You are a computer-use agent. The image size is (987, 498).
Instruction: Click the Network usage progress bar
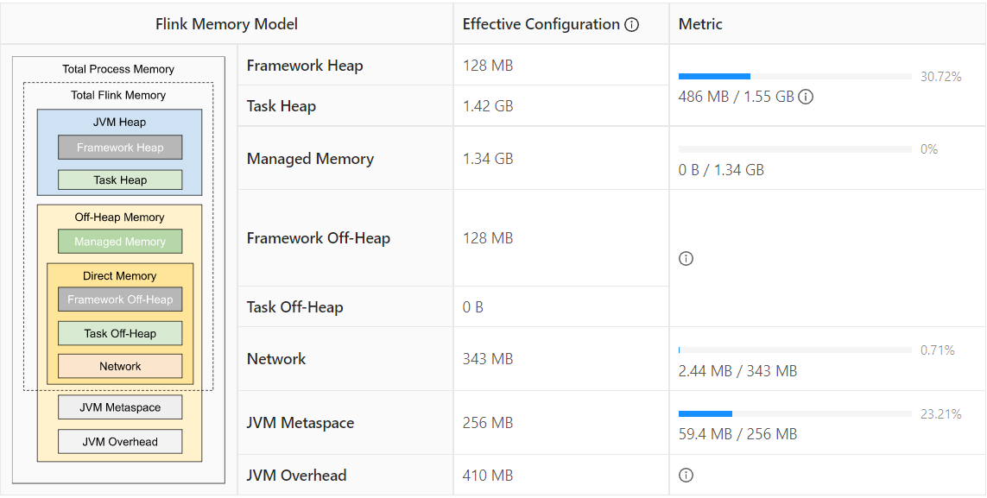(794, 350)
